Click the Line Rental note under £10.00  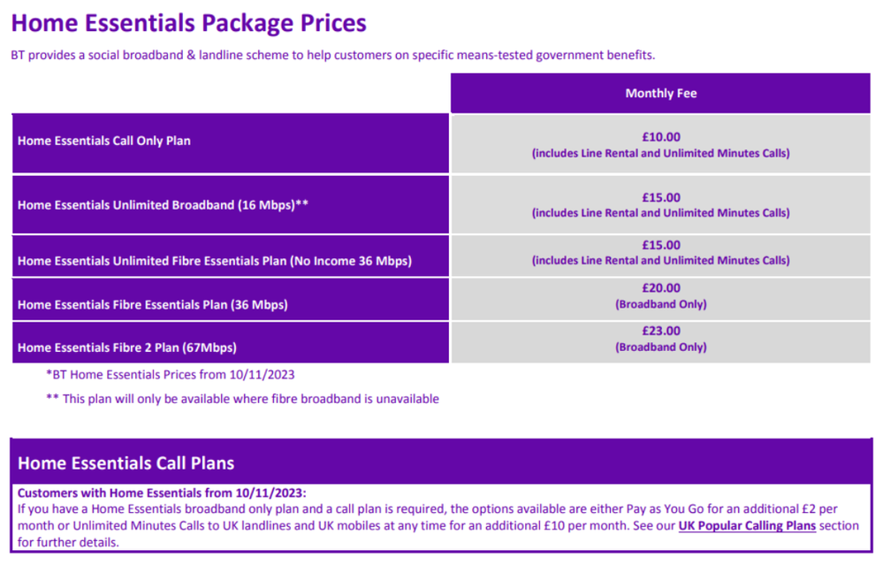(660, 153)
